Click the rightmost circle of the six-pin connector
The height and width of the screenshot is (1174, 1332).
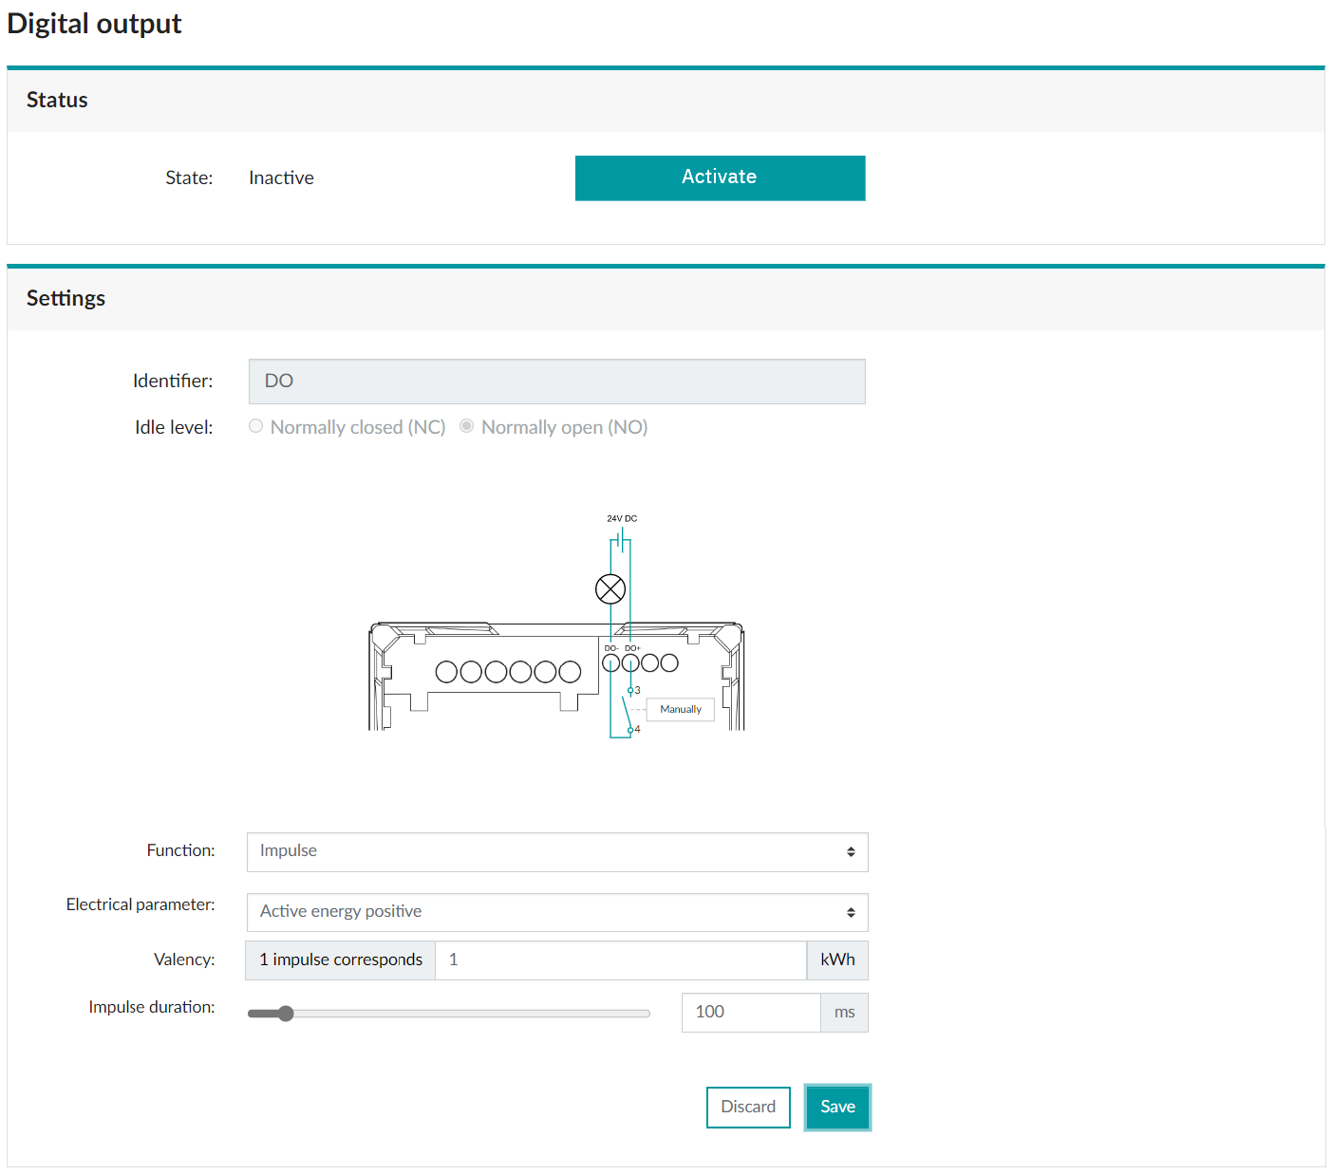coord(570,672)
